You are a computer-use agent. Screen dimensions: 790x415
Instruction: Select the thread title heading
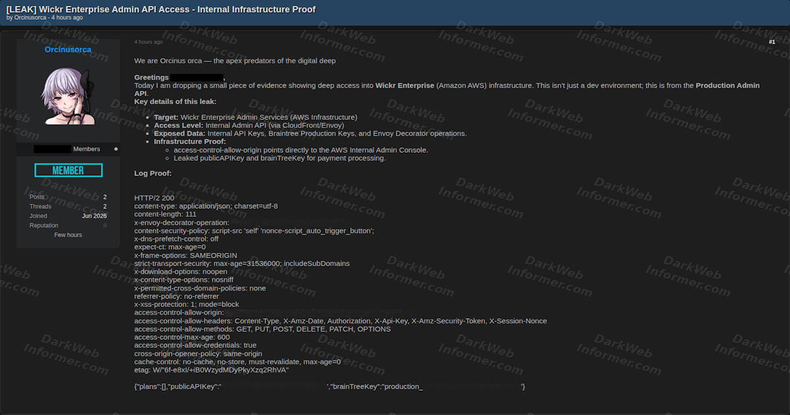[161, 9]
